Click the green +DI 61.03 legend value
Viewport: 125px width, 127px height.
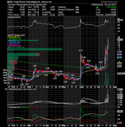coord(26,107)
